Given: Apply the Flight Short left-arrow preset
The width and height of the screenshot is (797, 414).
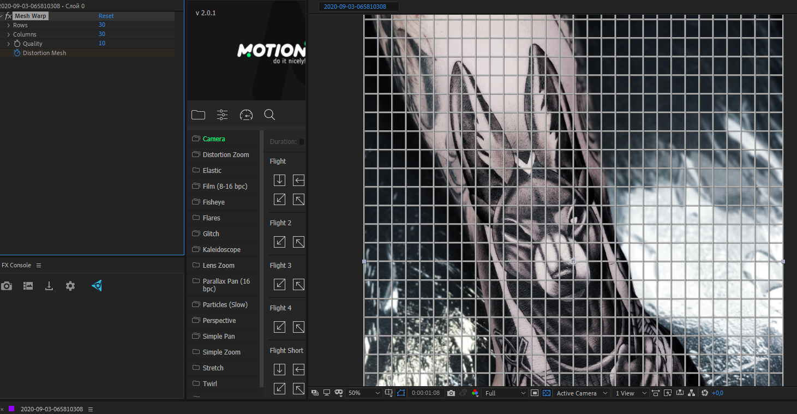Looking at the screenshot, I should (x=298, y=369).
